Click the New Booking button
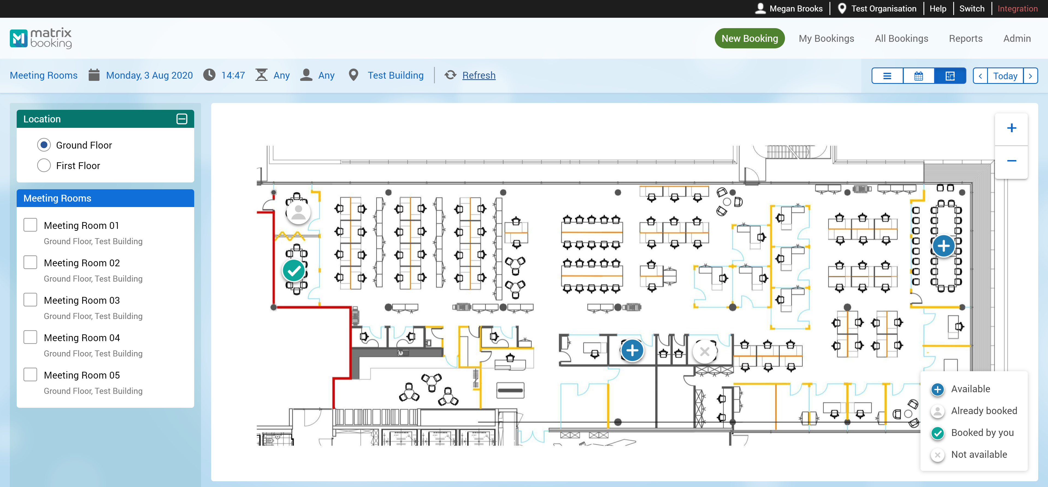Viewport: 1048px width, 487px height. click(749, 38)
